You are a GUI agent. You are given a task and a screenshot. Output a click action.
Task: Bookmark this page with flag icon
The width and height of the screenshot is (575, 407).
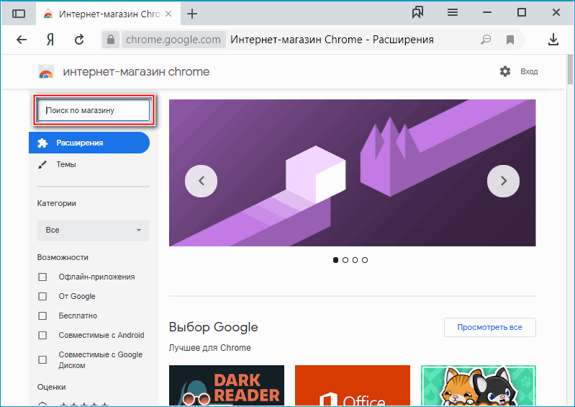pos(510,40)
